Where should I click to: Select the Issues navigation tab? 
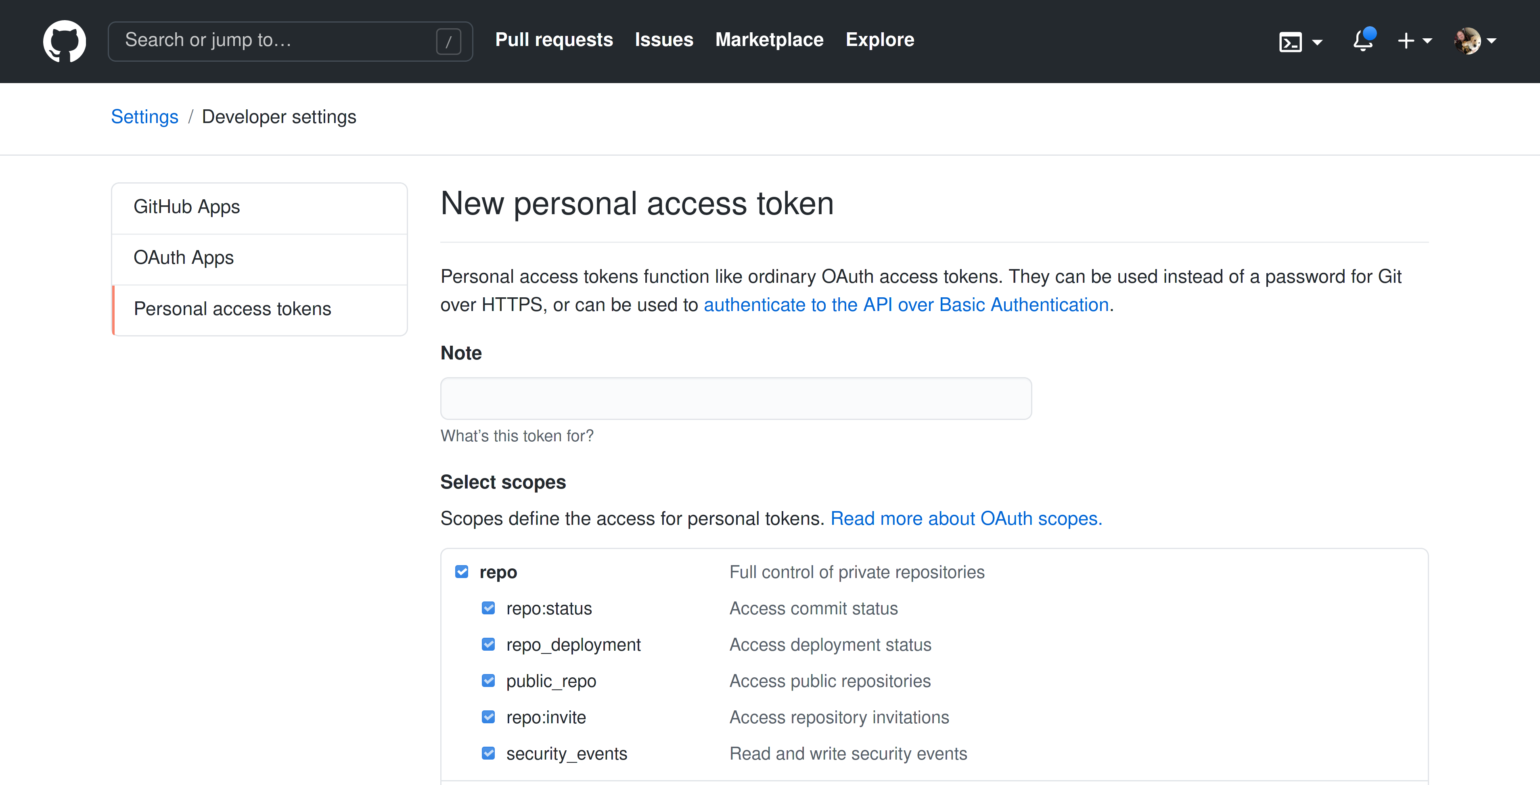click(x=664, y=40)
